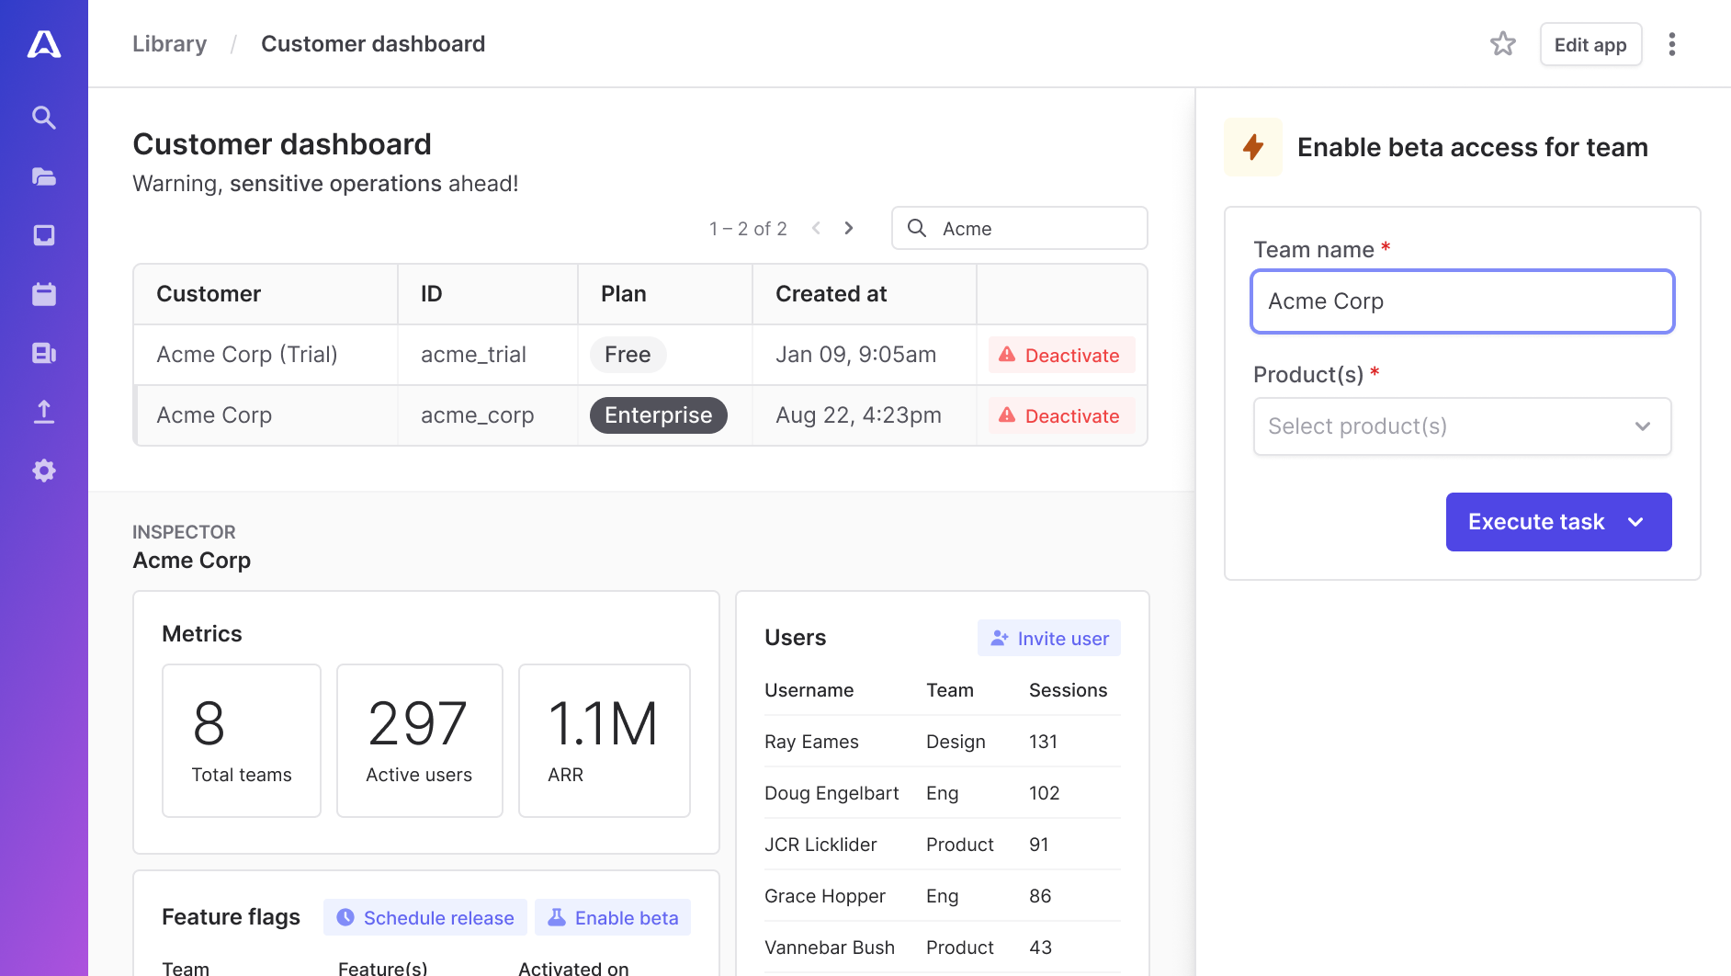Open the three-dot more options menu
Viewport: 1731px width, 976px height.
pyautogui.click(x=1672, y=44)
